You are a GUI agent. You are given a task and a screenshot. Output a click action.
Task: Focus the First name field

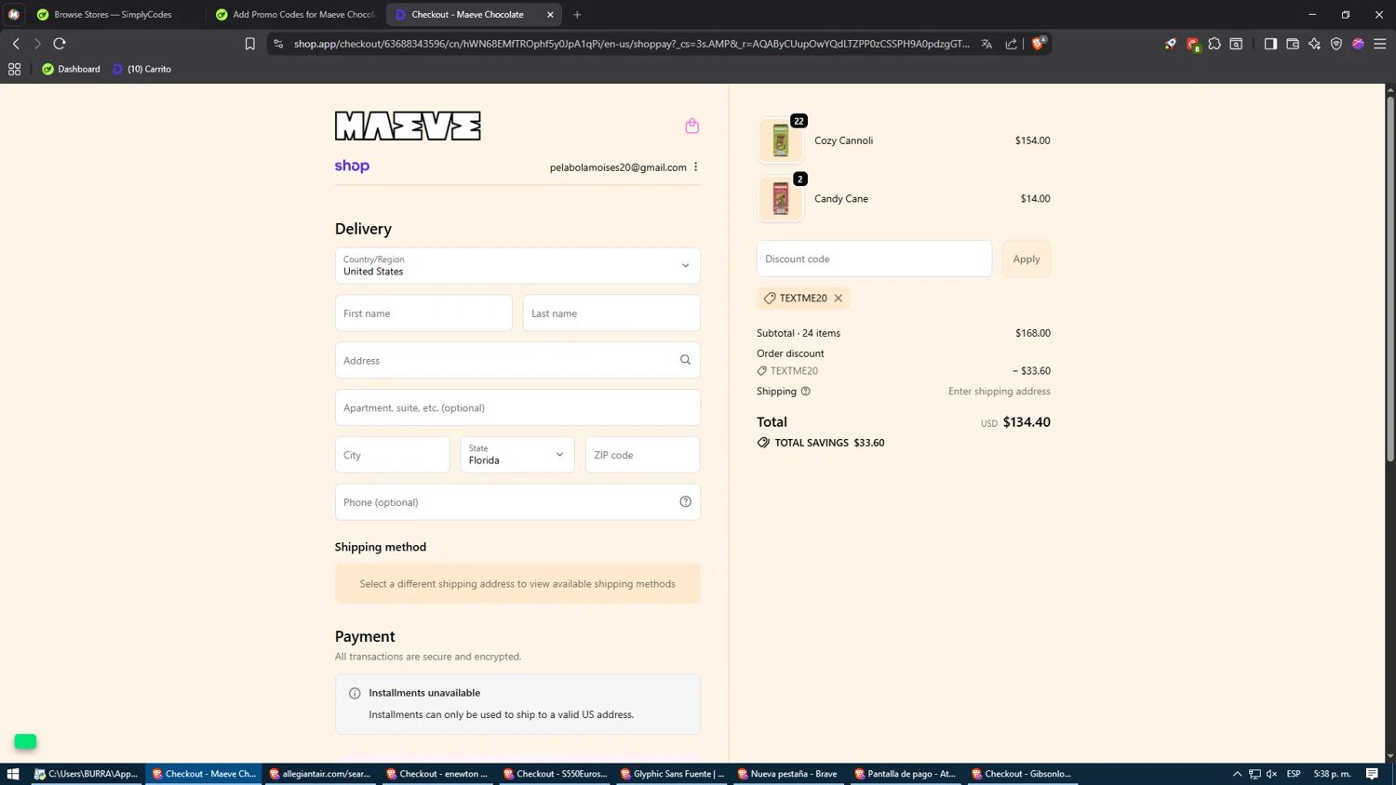423,313
